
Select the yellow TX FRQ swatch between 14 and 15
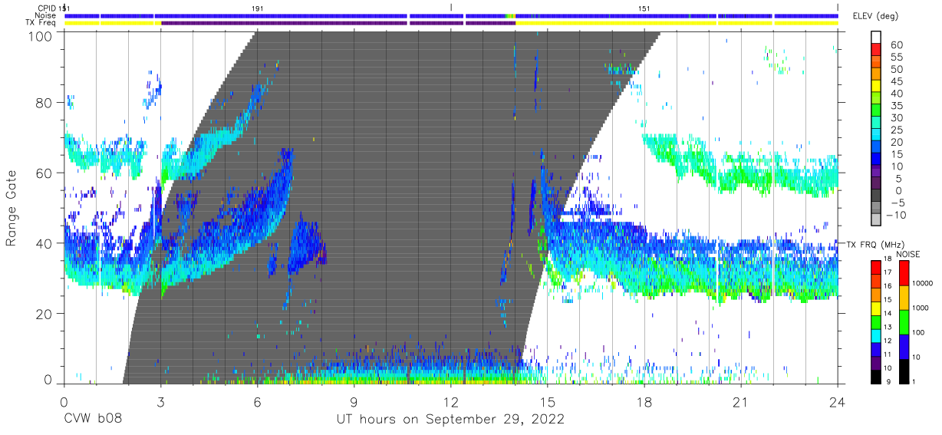[877, 308]
